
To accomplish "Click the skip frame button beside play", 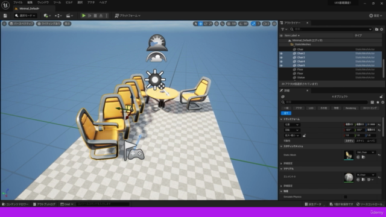I will click(x=90, y=16).
